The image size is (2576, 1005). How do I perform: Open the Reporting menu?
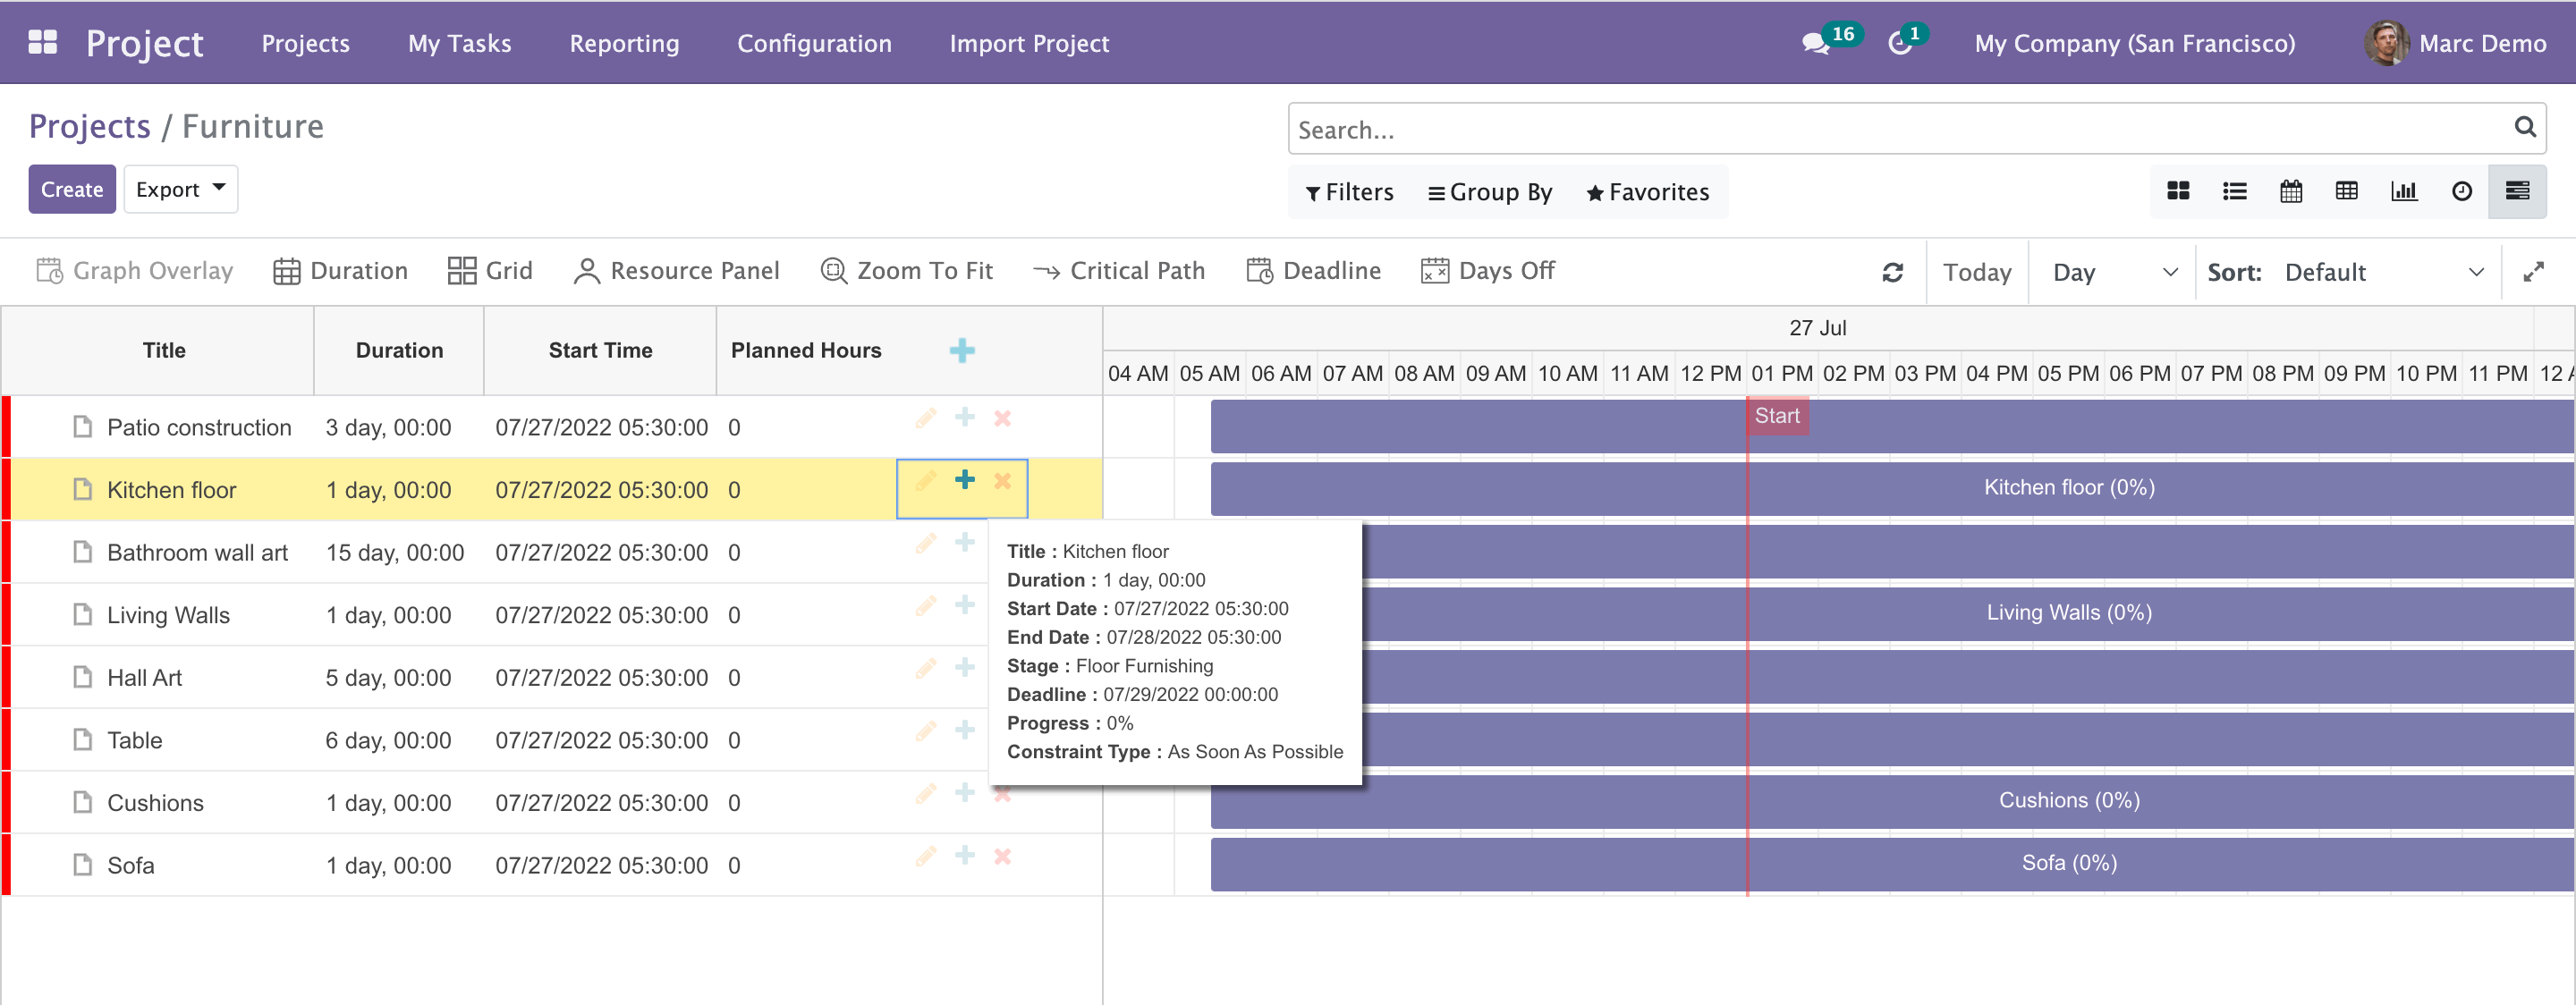624,43
